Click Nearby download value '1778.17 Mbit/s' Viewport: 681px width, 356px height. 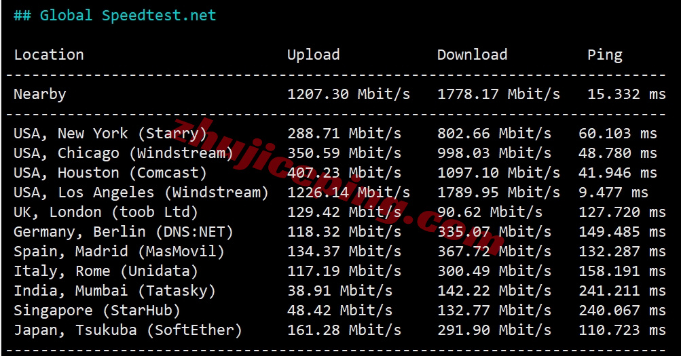[x=498, y=94]
